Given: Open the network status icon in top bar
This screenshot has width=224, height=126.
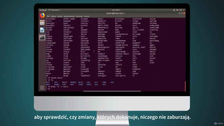Looking at the screenshot, I should coord(174,10).
